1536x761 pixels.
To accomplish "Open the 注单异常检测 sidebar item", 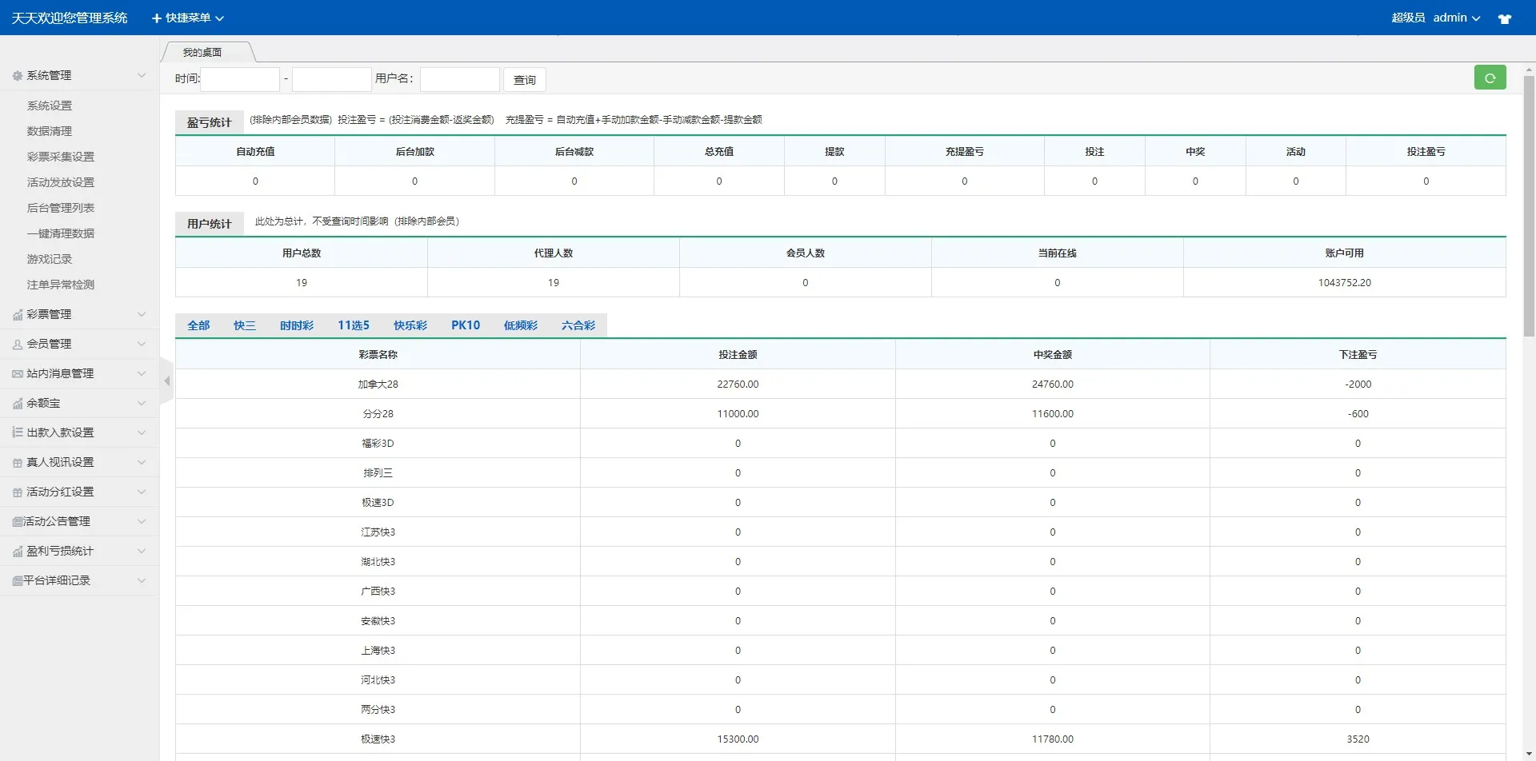I will pyautogui.click(x=59, y=284).
